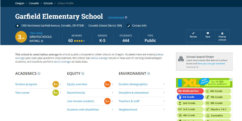Close the IXL ad via corner X

point(231,80)
